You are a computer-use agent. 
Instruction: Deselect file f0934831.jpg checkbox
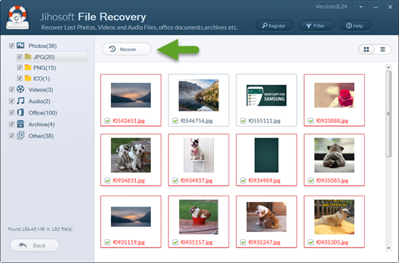(x=107, y=180)
